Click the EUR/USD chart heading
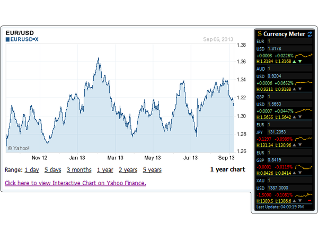This screenshot has width=318, height=239. [20, 33]
